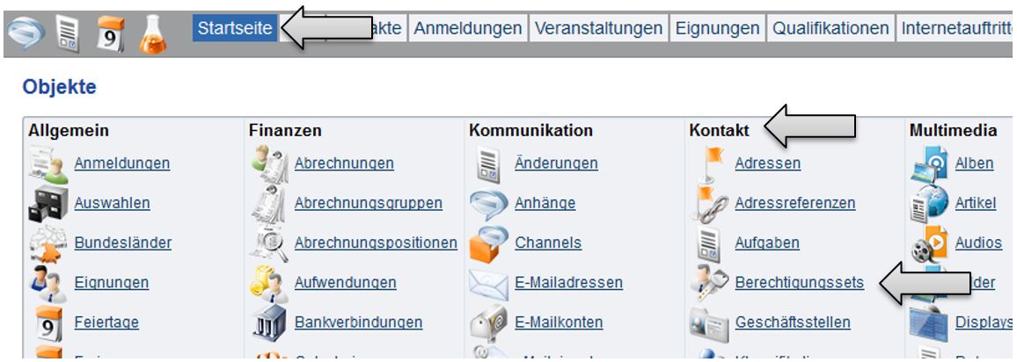
Task: Click the Auswahlen filing cabinet icon
Action: pyautogui.click(x=48, y=203)
